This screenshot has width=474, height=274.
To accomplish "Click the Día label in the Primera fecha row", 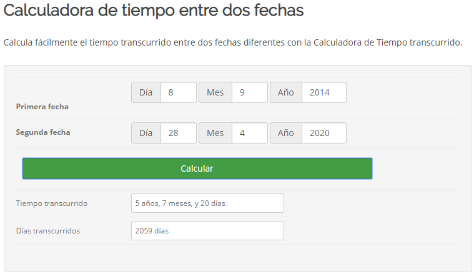I will point(146,92).
